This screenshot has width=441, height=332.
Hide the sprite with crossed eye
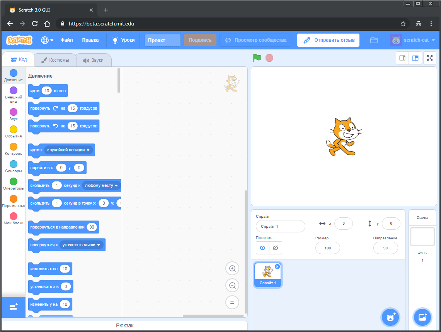pyautogui.click(x=276, y=248)
